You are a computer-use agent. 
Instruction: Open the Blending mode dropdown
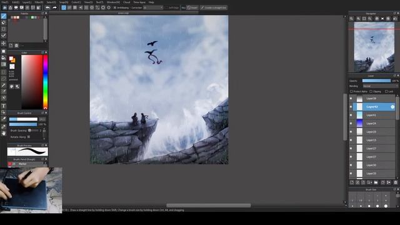tap(380, 86)
